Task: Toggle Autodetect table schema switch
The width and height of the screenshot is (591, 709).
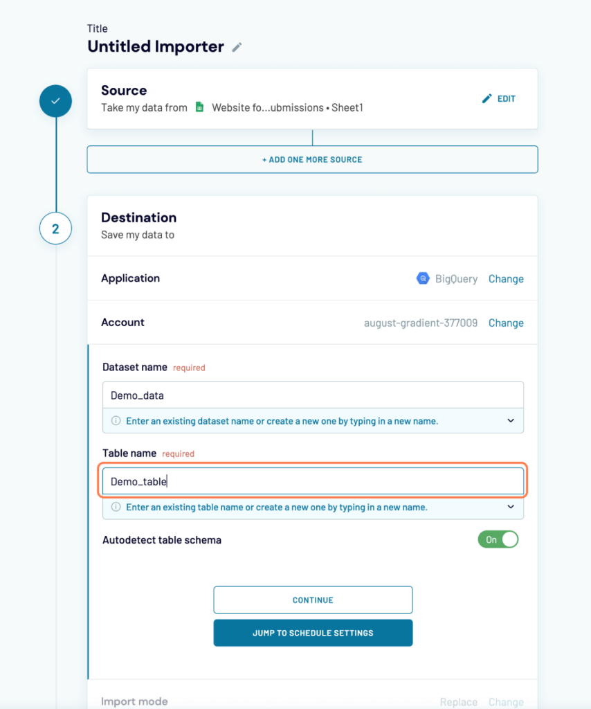Action: (498, 539)
